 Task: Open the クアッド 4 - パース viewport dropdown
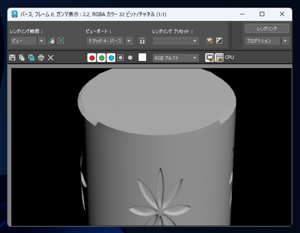[x=109, y=41]
